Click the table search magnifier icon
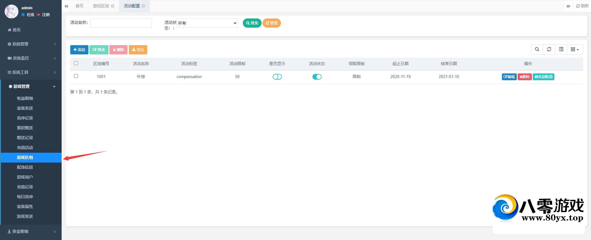Screen dimensions: 591x240 tap(537, 49)
